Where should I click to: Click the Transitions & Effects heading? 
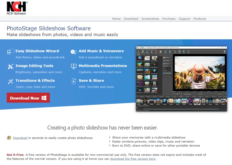[x=35, y=80]
